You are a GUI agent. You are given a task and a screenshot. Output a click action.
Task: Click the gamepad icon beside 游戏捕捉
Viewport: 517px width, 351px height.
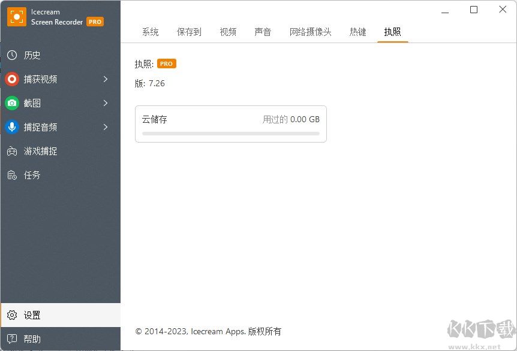(12, 151)
